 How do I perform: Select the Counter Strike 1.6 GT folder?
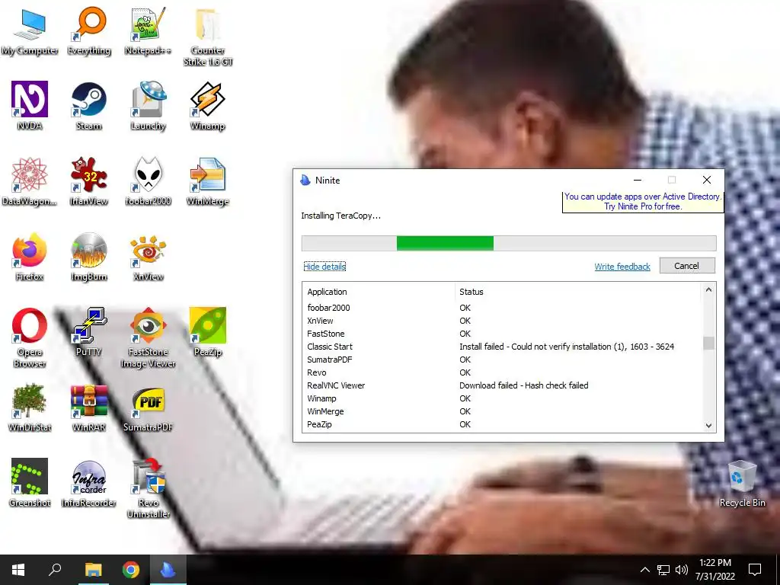coord(207,37)
